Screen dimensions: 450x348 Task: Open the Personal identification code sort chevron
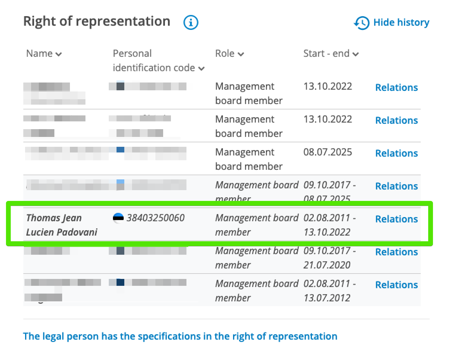coord(201,68)
